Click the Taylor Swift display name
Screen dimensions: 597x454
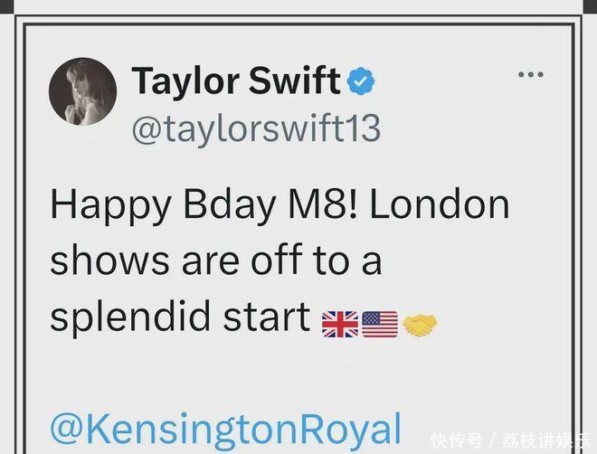[x=236, y=80]
